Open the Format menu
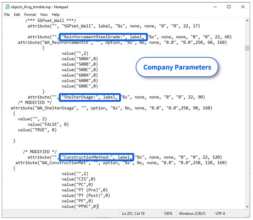This screenshot has width=253, height=220. (x=30, y=15)
